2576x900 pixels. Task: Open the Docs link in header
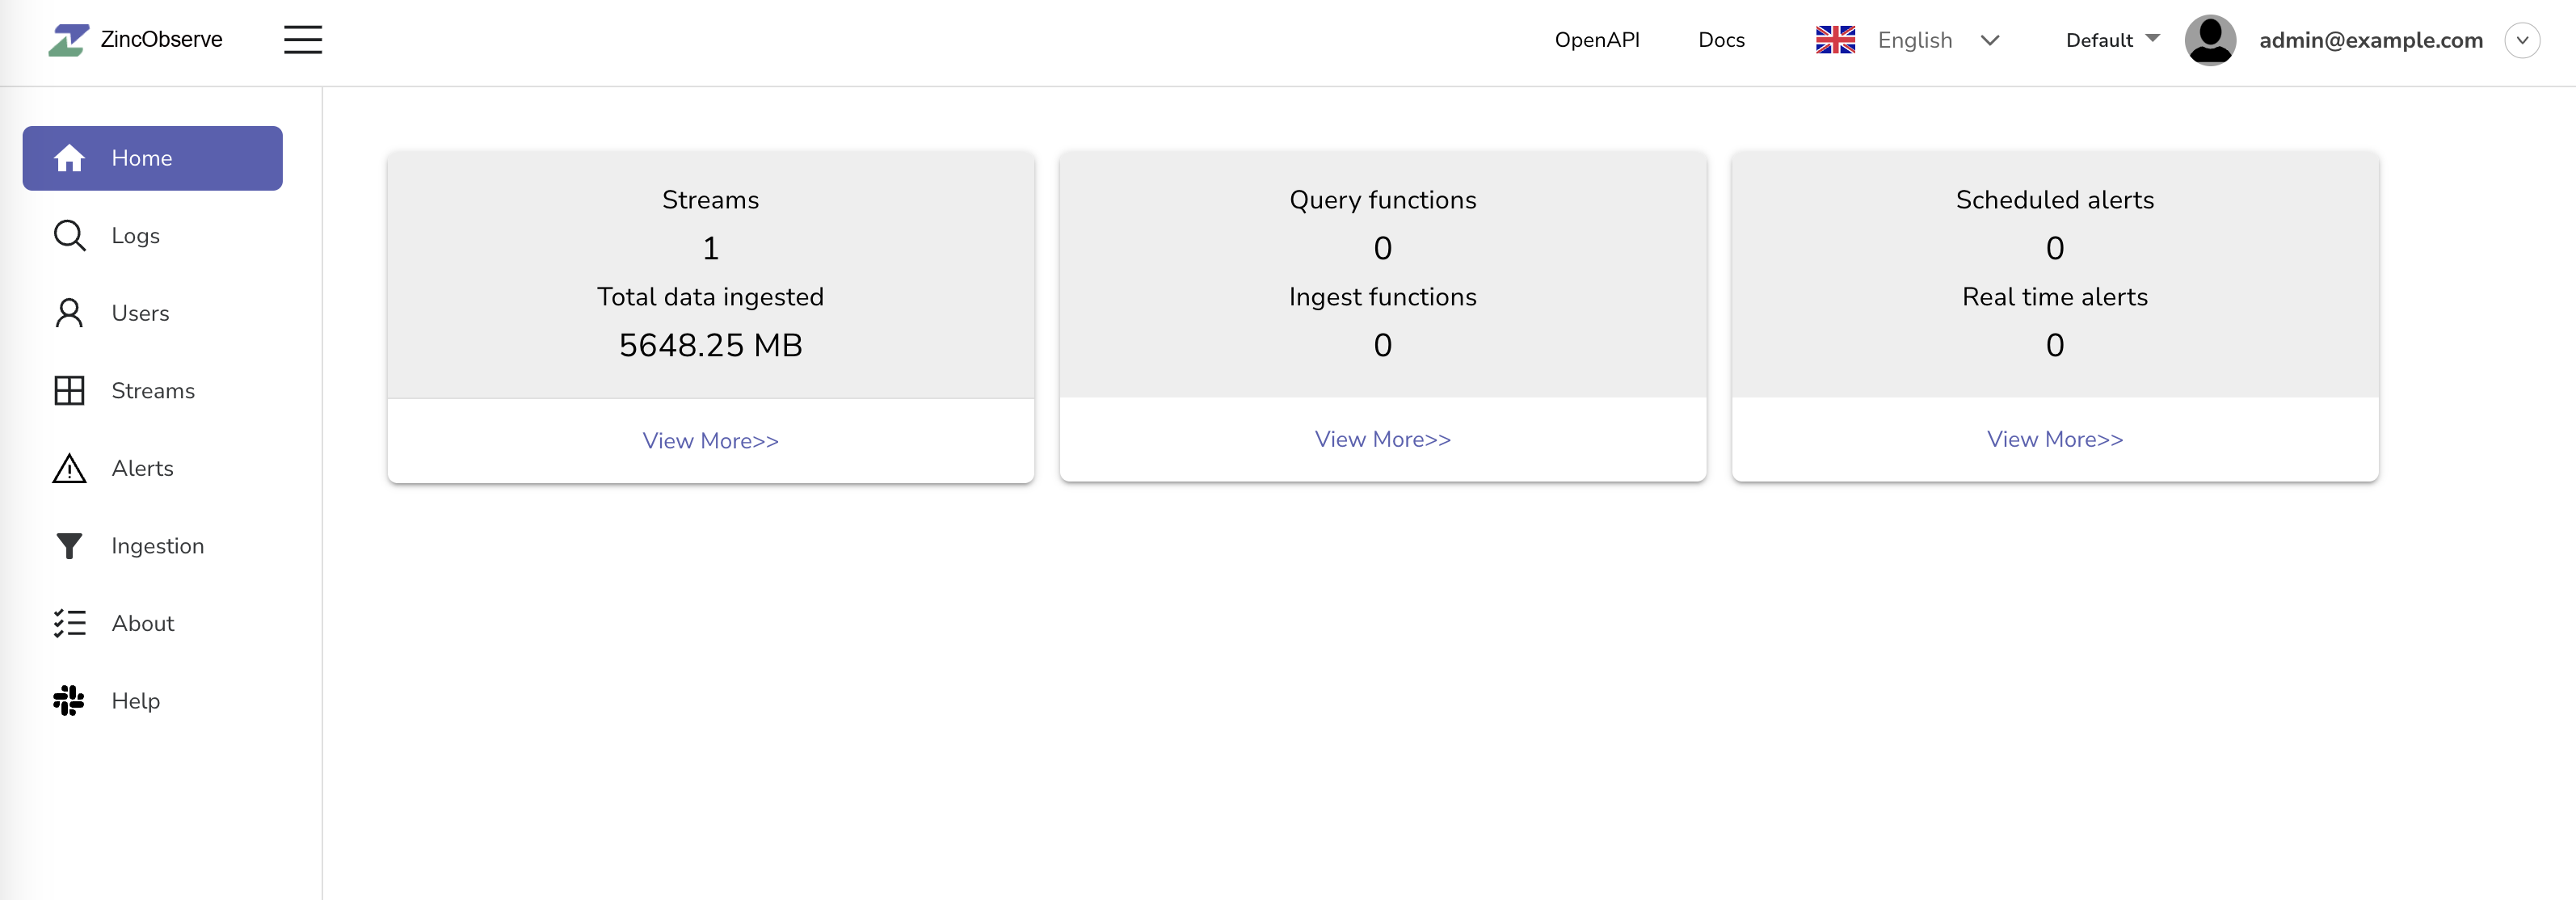1721,40
